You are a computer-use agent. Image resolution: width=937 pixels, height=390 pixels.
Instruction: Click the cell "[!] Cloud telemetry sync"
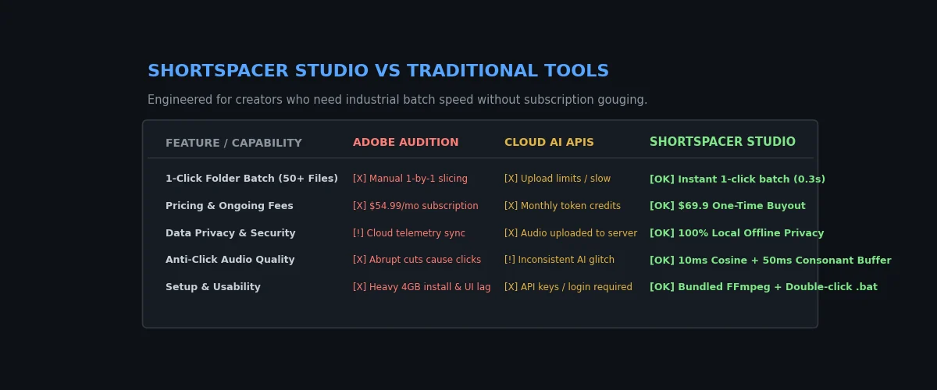click(409, 233)
